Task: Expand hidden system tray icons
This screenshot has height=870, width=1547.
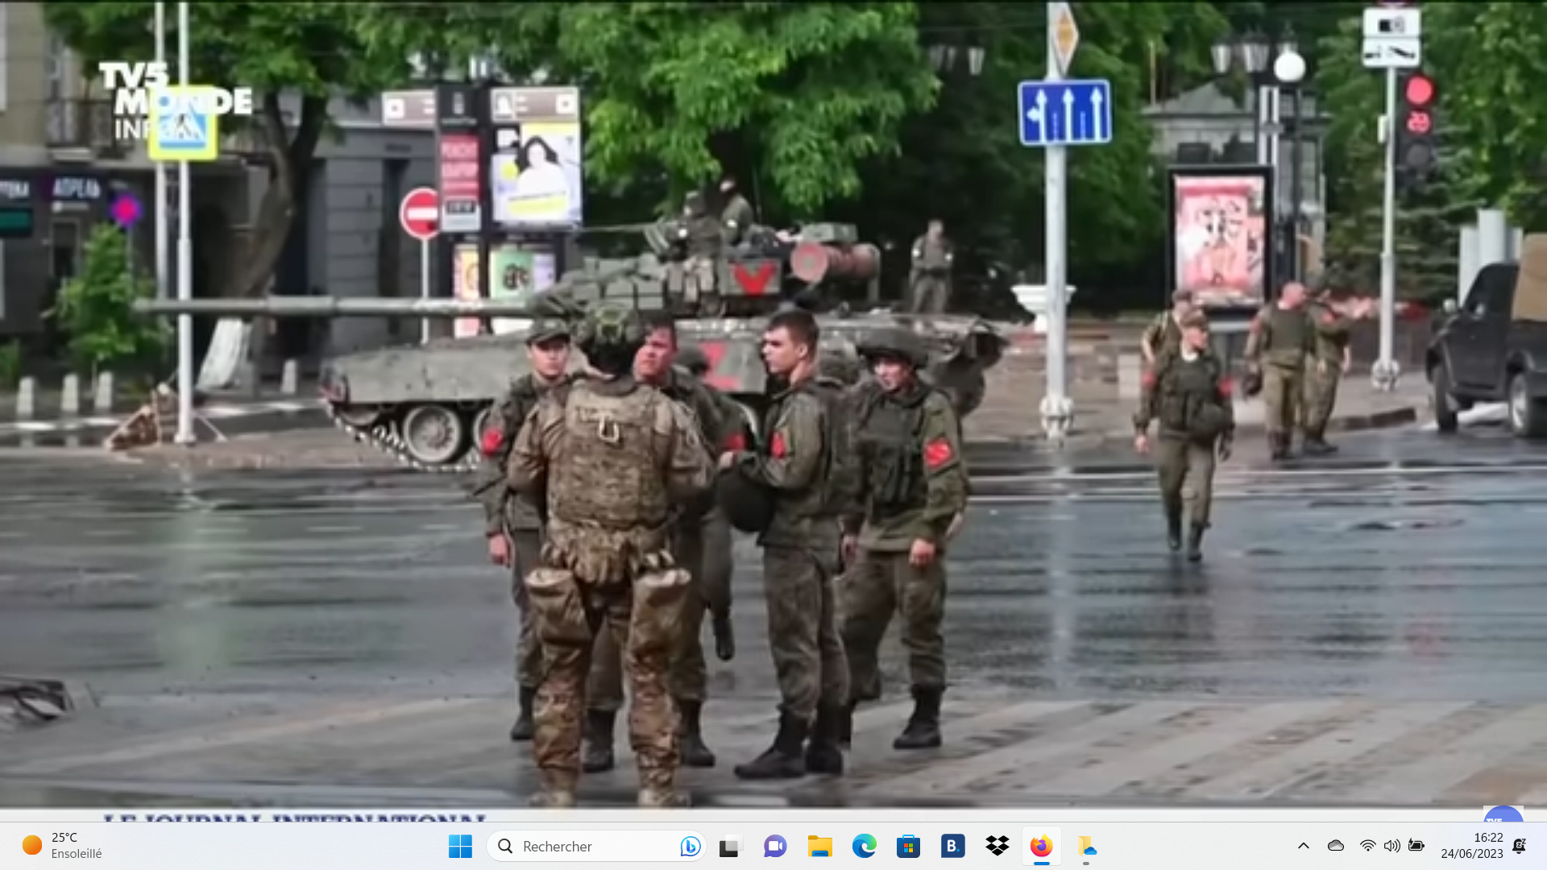Action: point(1303,846)
